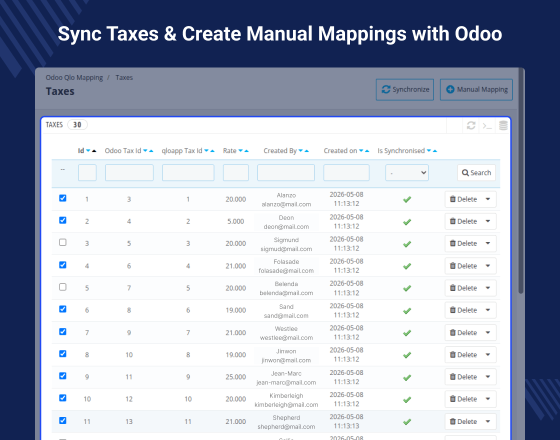
Task: Expand Delete options for Sigmund row
Action: [488, 243]
